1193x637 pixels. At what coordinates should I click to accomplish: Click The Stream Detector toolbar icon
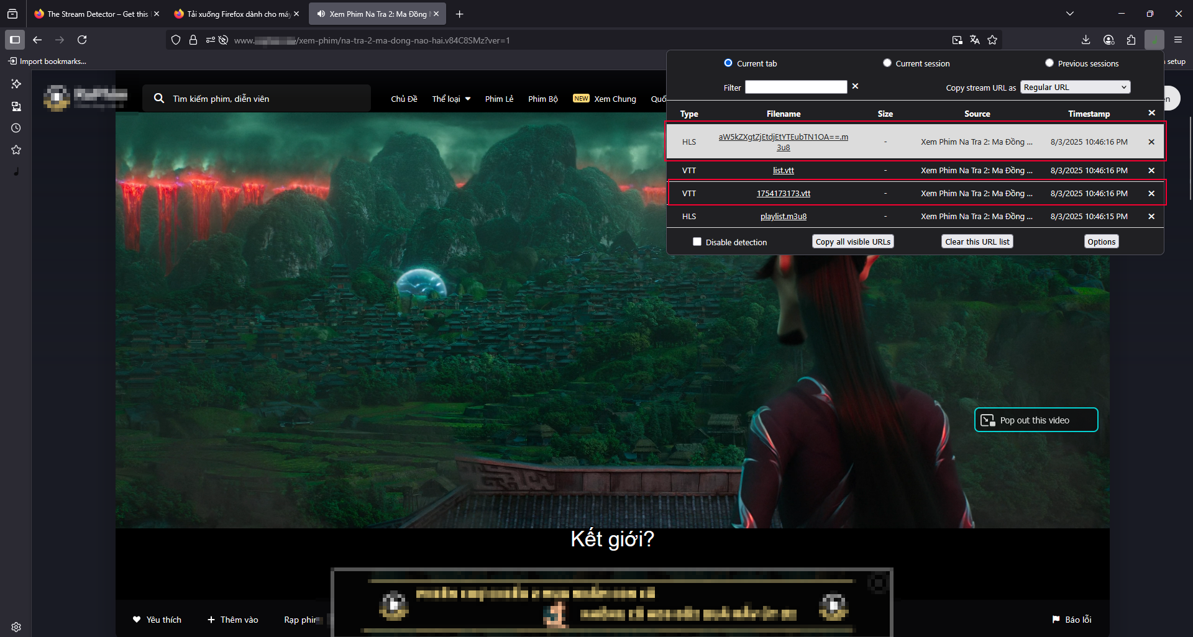[x=1154, y=40]
